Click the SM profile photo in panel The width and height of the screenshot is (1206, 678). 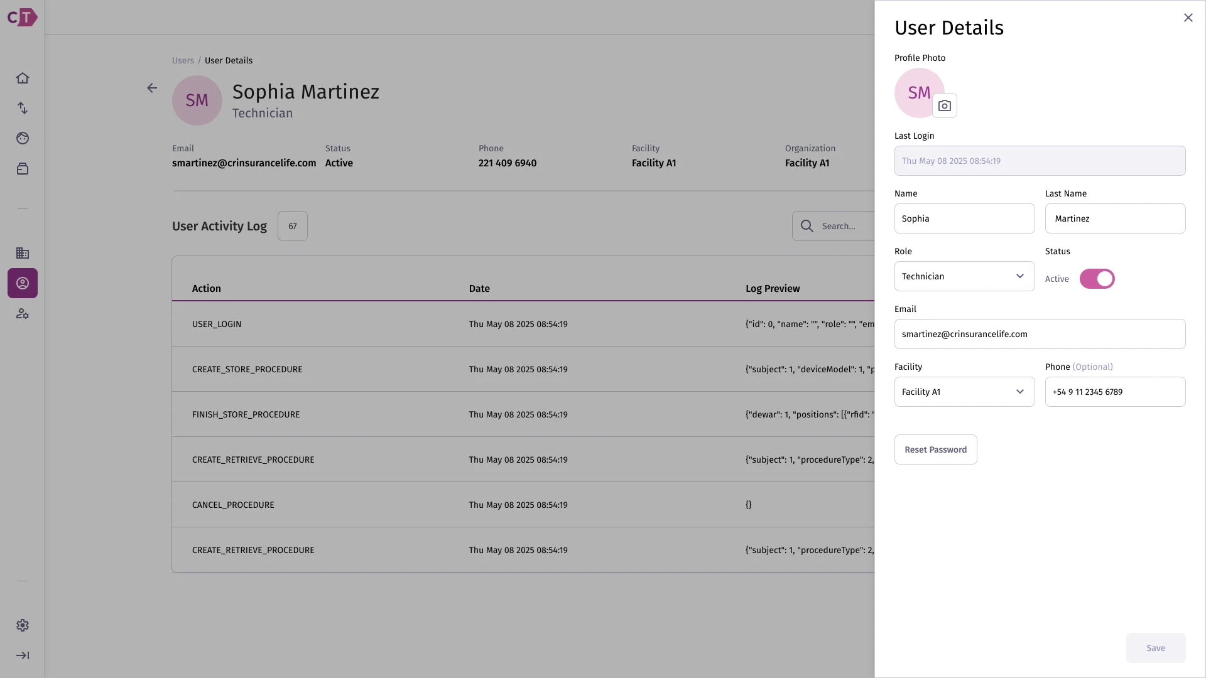[x=919, y=93]
